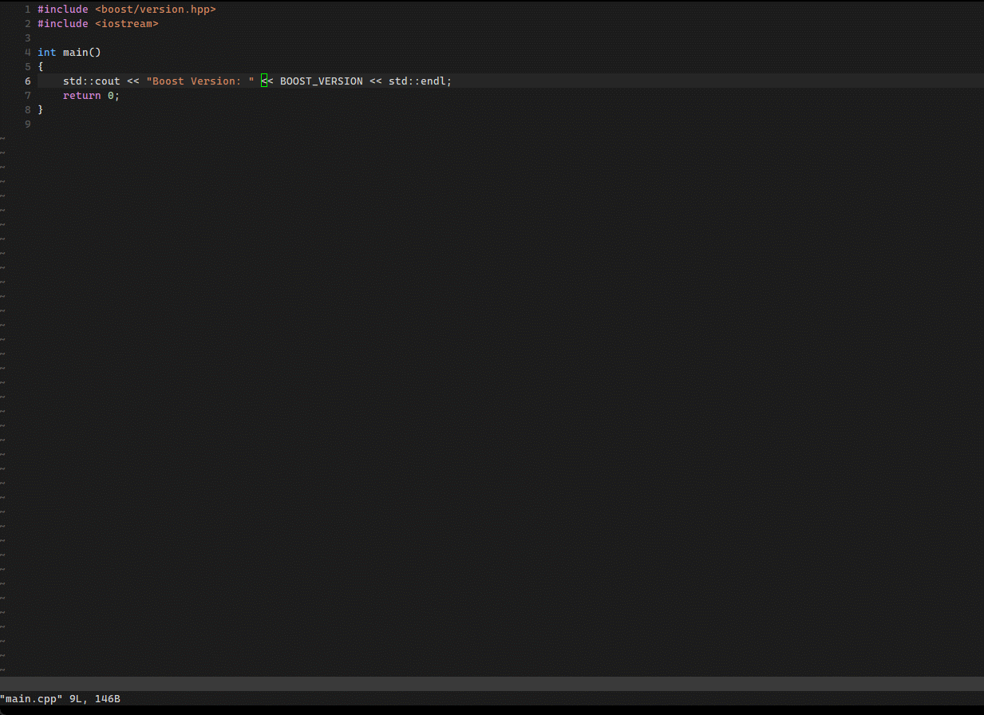Click line number 1 in the gutter
The width and height of the screenshot is (984, 715).
click(27, 9)
